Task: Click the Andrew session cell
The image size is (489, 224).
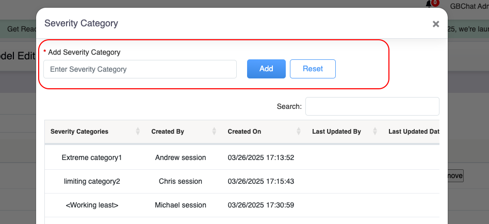Action: point(181,157)
